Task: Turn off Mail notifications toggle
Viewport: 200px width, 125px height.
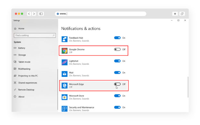Action: coord(117,72)
